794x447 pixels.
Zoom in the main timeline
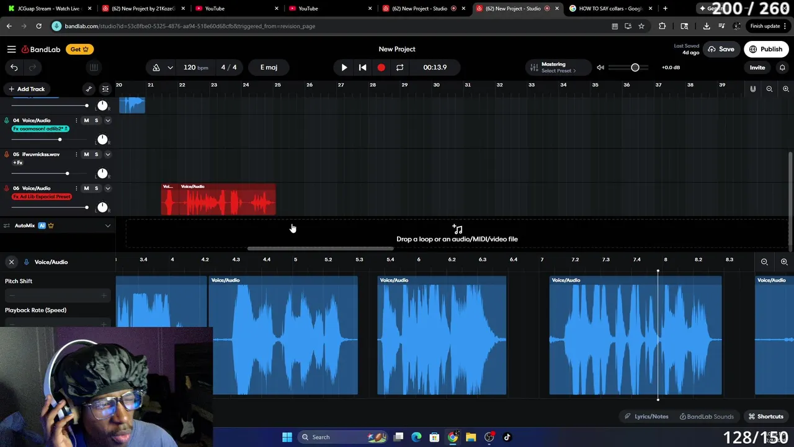tap(785, 89)
